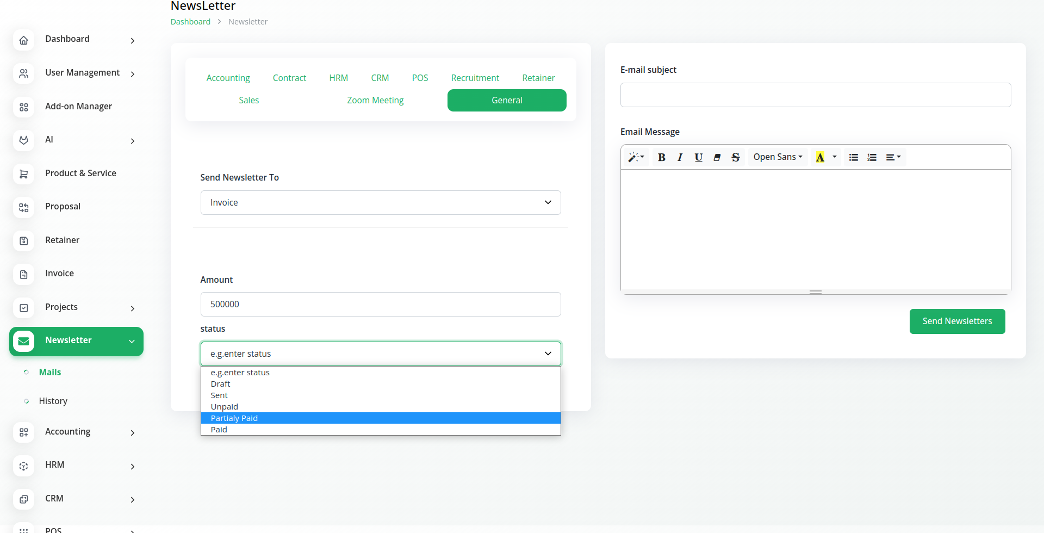This screenshot has height=533, width=1044.
Task: Open the magic wand style menu
Action: pos(636,157)
